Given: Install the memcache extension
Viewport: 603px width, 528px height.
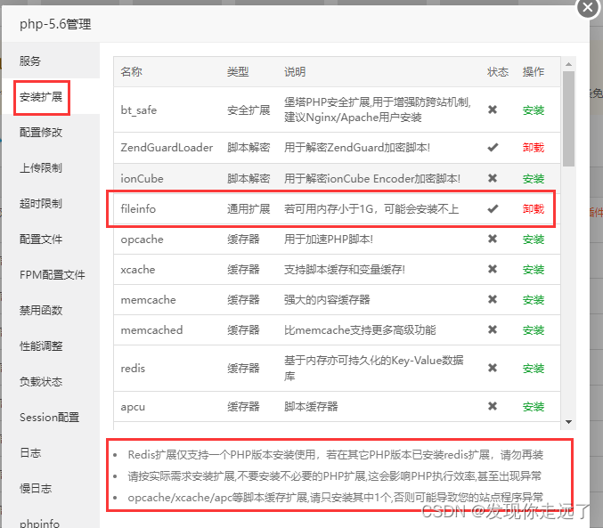Looking at the screenshot, I should 533,299.
